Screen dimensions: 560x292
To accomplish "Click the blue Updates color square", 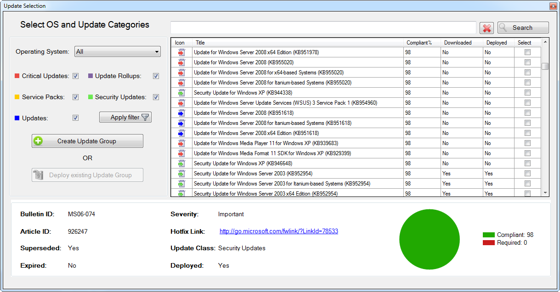I will click(x=17, y=118).
